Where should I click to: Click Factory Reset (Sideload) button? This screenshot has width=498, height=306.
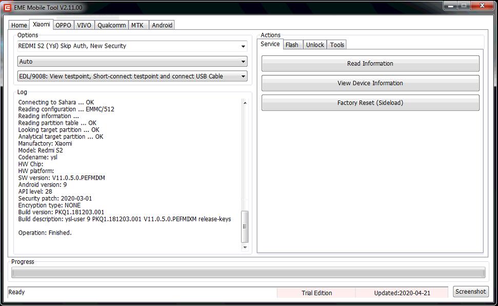click(x=370, y=103)
